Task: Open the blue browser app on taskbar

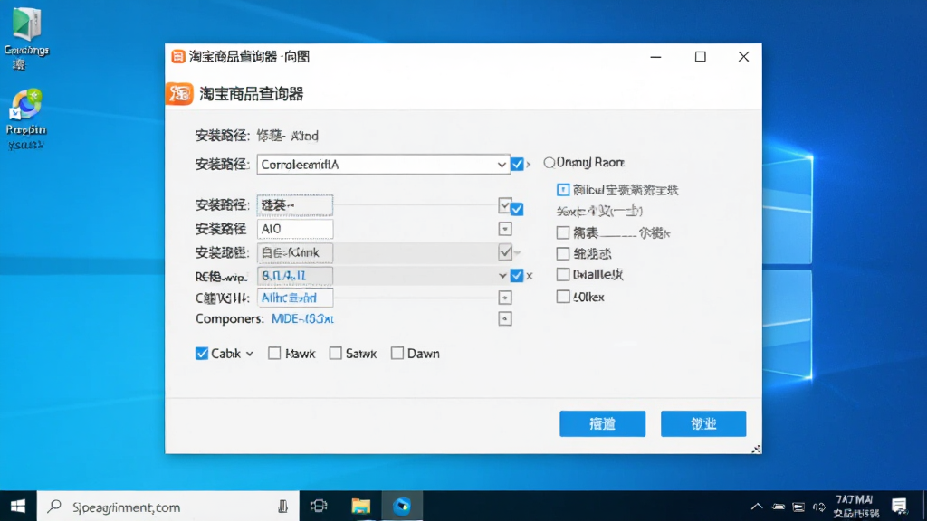Action: pyautogui.click(x=402, y=506)
